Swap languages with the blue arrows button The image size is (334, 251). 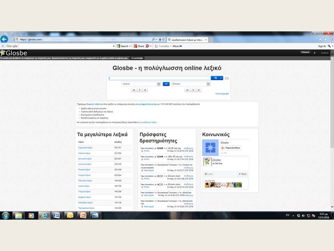[166, 84]
